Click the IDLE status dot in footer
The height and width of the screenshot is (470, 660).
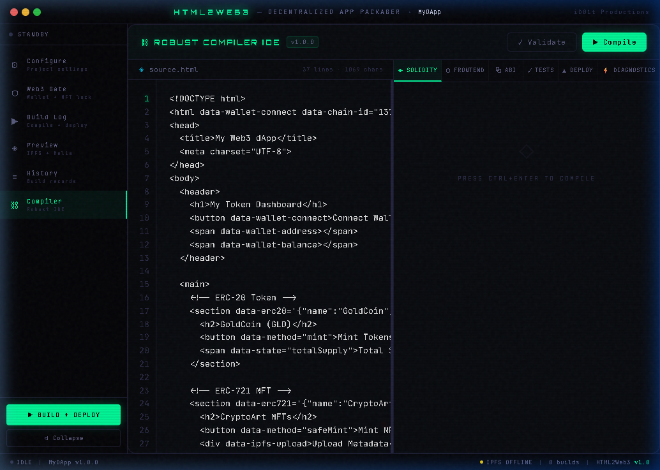[x=11, y=462]
